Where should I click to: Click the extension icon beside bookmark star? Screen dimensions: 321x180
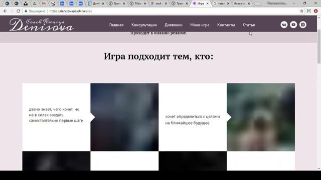[x=309, y=11]
